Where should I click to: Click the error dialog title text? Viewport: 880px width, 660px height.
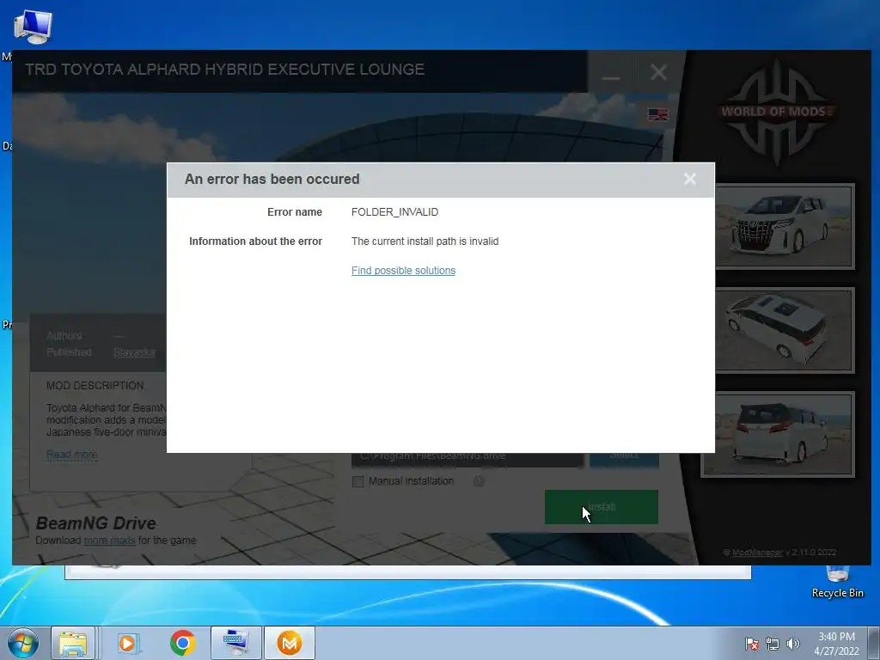(x=272, y=179)
